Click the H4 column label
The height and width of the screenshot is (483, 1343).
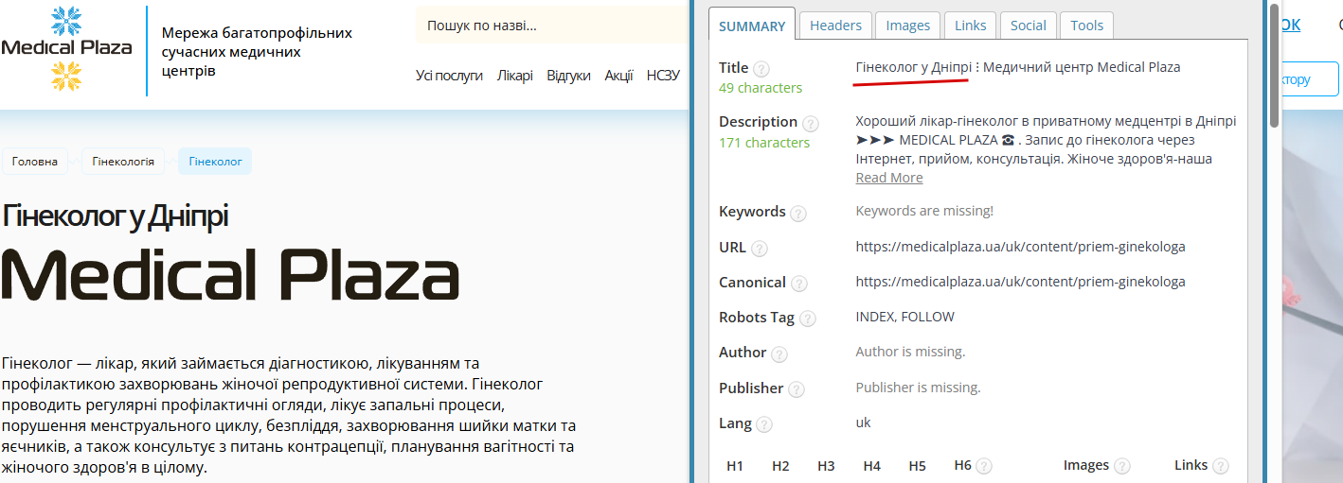(x=872, y=466)
